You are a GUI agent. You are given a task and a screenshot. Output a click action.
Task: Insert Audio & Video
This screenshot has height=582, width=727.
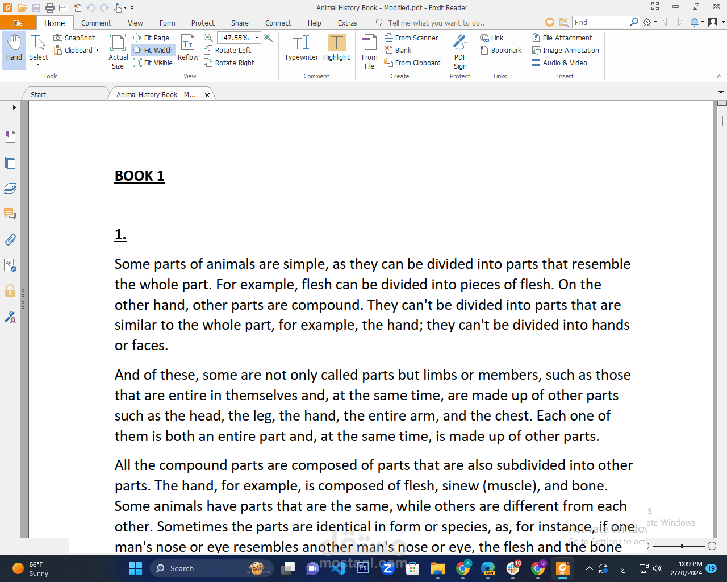click(559, 63)
